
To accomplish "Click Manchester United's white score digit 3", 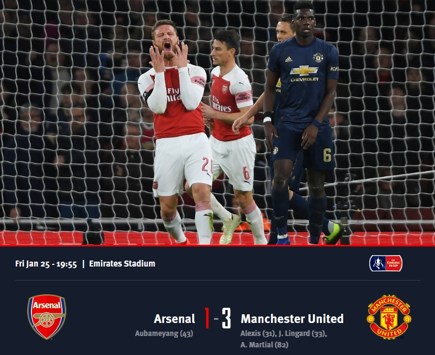I will click(x=226, y=318).
